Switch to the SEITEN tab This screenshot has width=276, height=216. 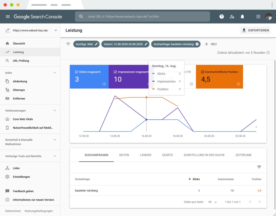[x=124, y=155]
